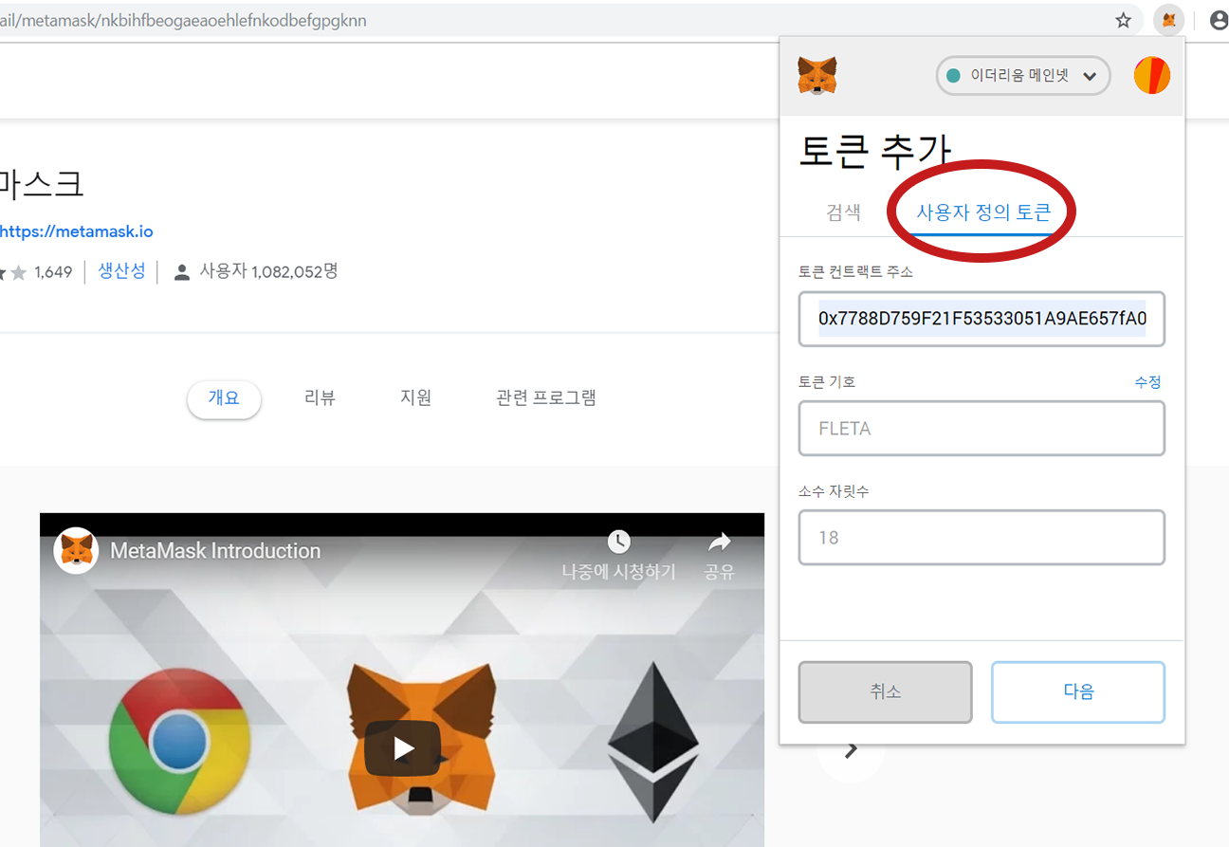Click 수정 to edit the token symbol

click(x=1147, y=381)
